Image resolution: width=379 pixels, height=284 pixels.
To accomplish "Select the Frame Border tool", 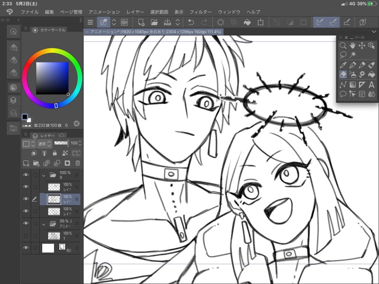I will point(362,94).
